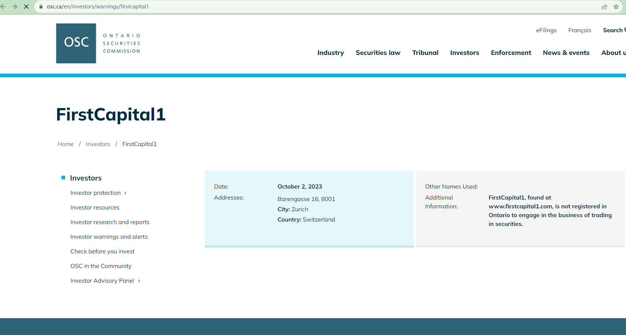Click the Investors sidebar heading

coord(86,178)
